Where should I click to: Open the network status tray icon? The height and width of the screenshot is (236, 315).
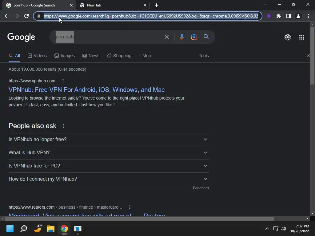[276, 229]
